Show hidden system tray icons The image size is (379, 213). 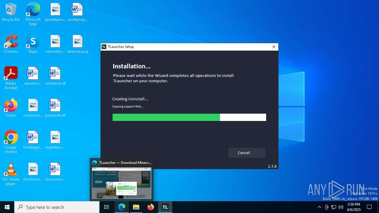click(x=319, y=207)
